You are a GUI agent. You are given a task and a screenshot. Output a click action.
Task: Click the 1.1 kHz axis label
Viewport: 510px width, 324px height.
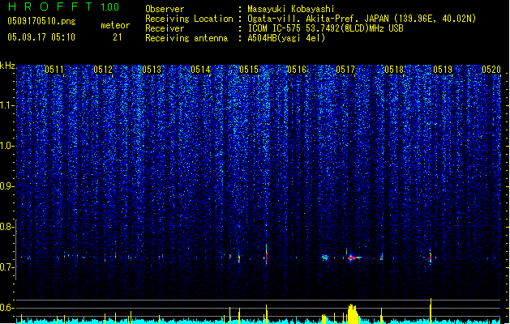7,105
